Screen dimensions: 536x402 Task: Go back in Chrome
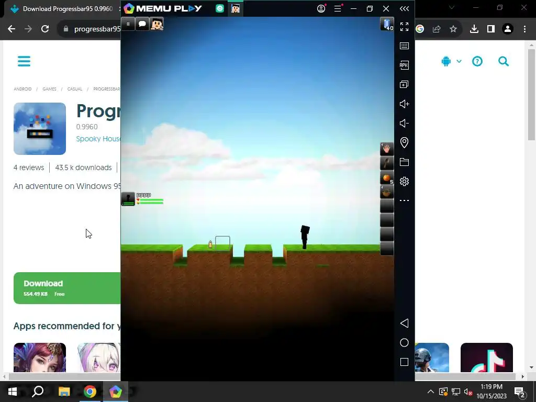pyautogui.click(x=12, y=29)
